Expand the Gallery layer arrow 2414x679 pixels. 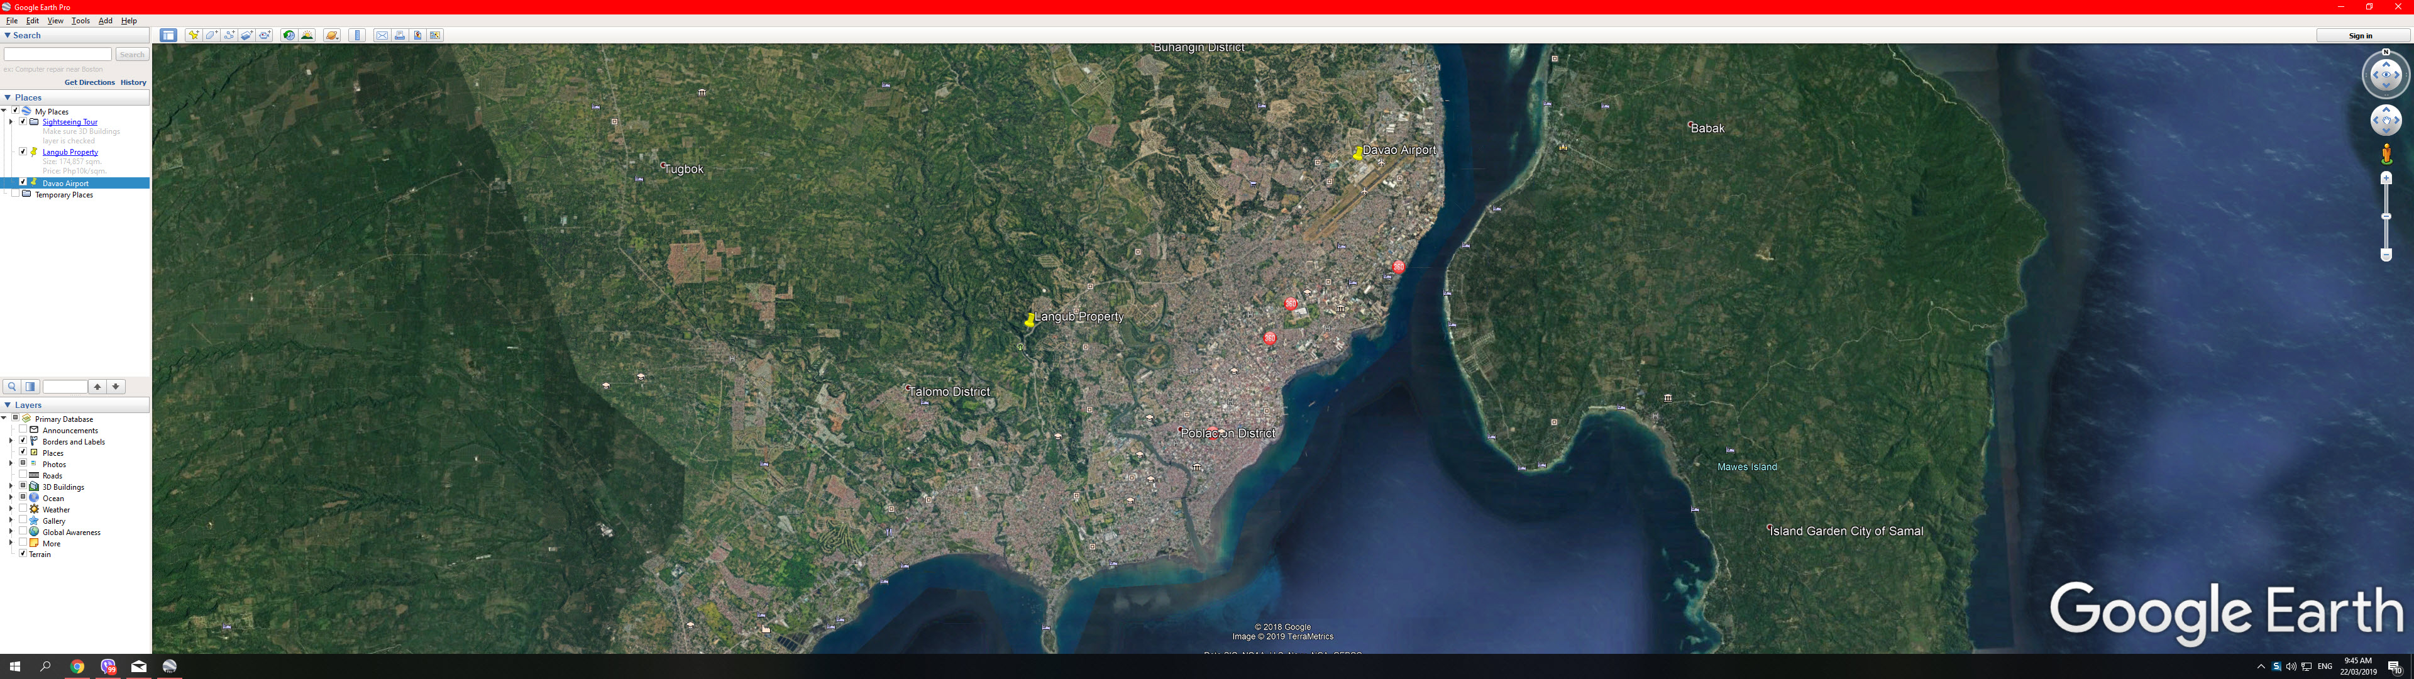point(11,519)
